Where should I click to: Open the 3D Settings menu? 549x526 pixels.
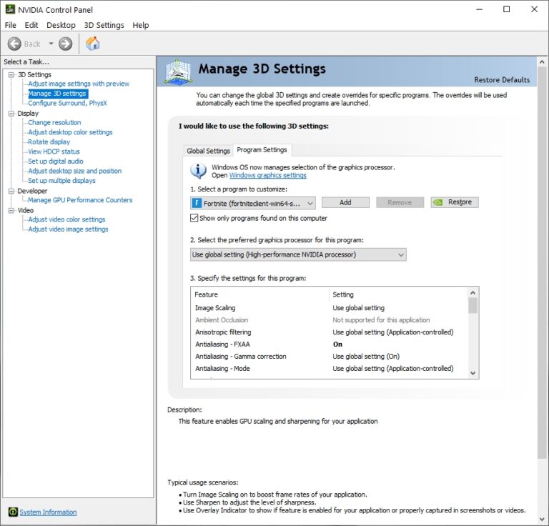coord(104,25)
